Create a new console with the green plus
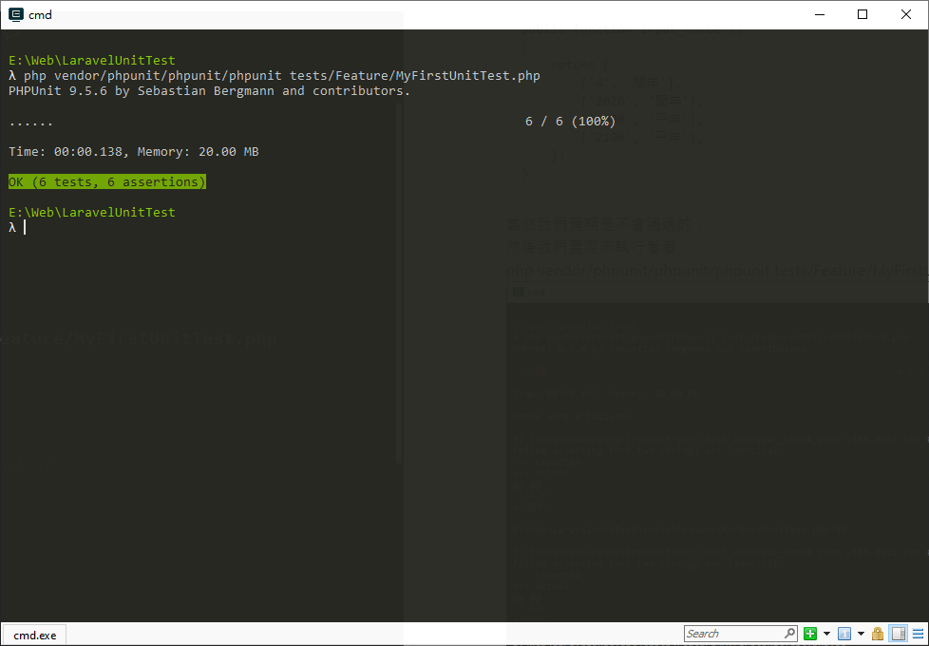The image size is (929, 646). click(810, 634)
